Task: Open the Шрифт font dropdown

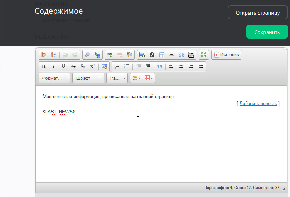Action: [88, 78]
